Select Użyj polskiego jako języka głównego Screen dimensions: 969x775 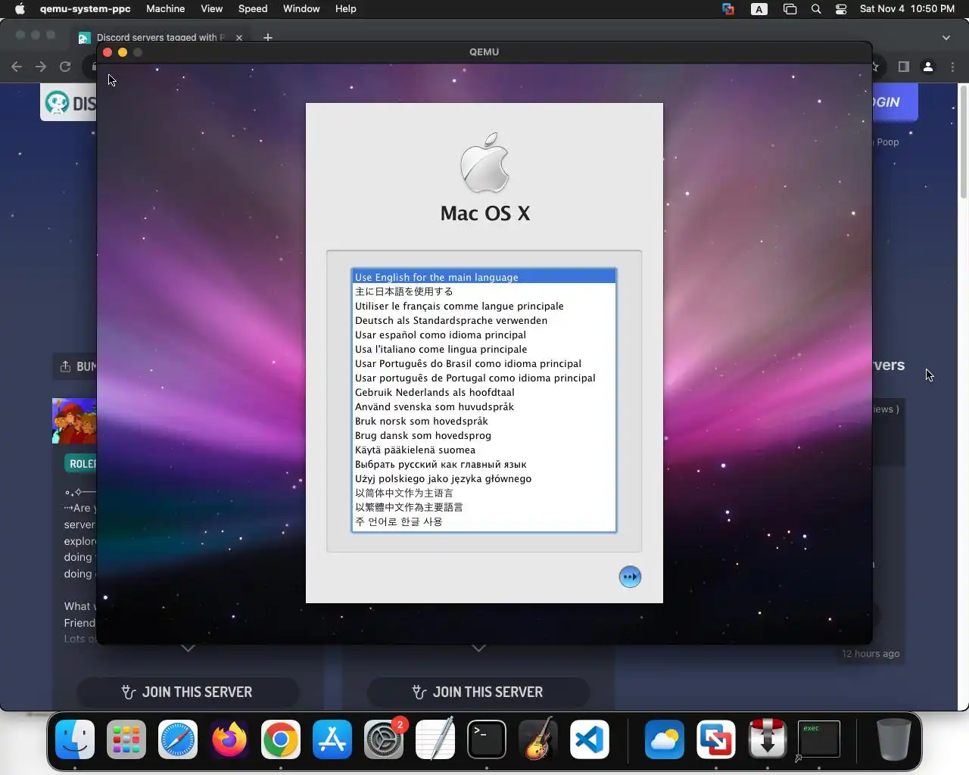click(484, 478)
